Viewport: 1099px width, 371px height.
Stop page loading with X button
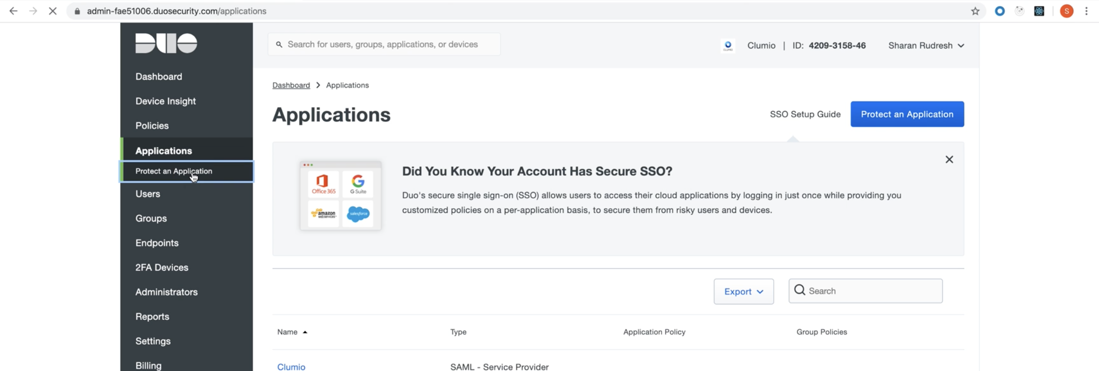[x=53, y=11]
